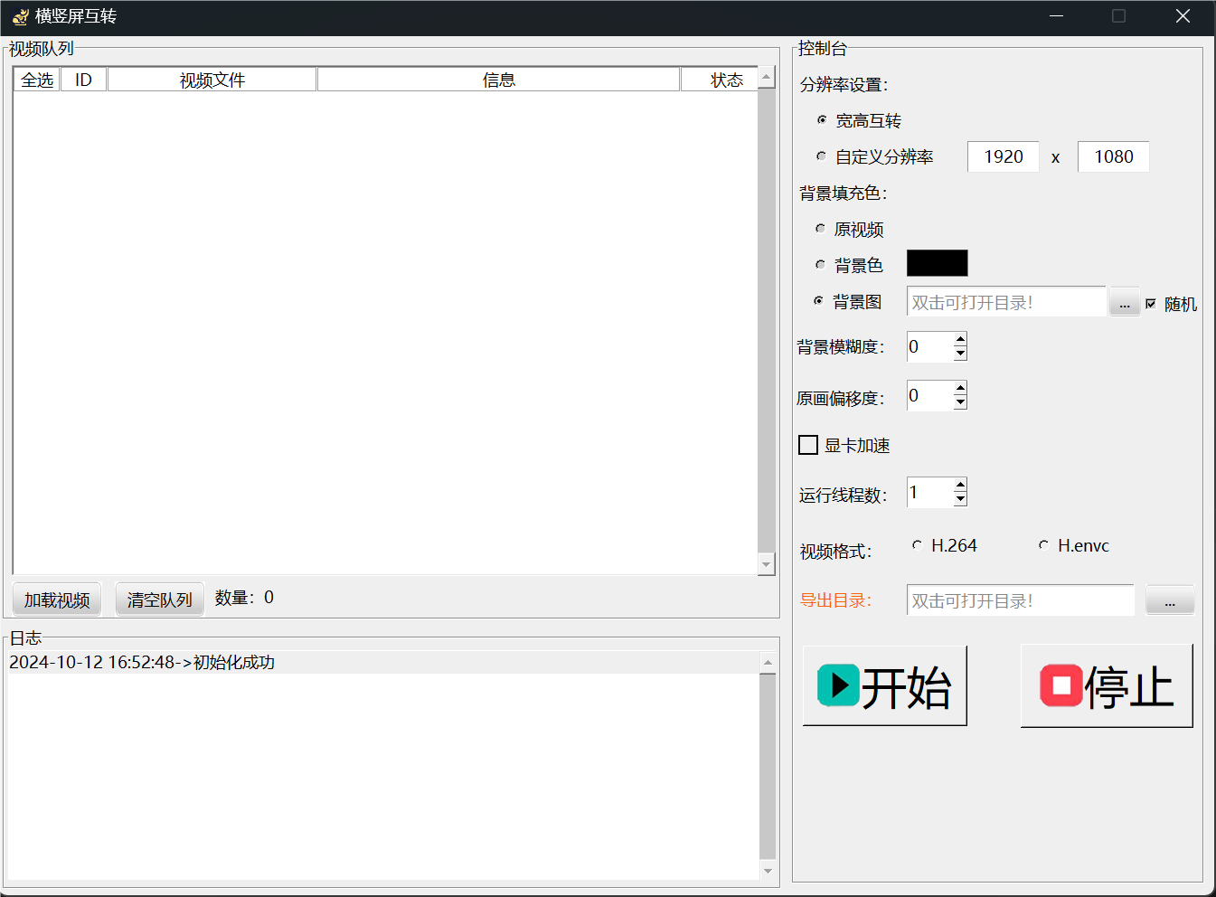Click 清空队列 to clear the queue
Screen dimensions: 1216x897
[x=160, y=600]
